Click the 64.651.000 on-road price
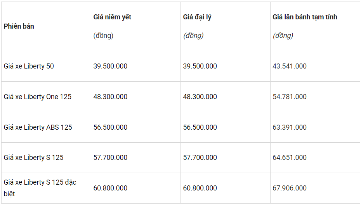 (x=290, y=158)
